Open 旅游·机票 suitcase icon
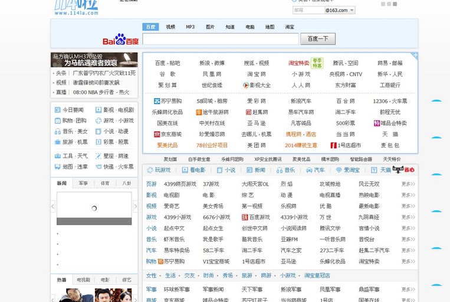The height and width of the screenshot is (302, 450). (x=57, y=142)
